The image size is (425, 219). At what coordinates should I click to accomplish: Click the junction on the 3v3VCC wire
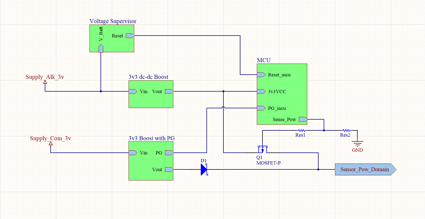pos(223,91)
